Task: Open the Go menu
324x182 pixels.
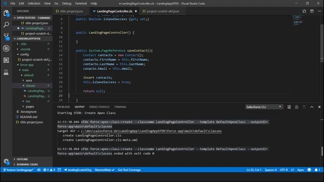Action: (x=56, y=4)
